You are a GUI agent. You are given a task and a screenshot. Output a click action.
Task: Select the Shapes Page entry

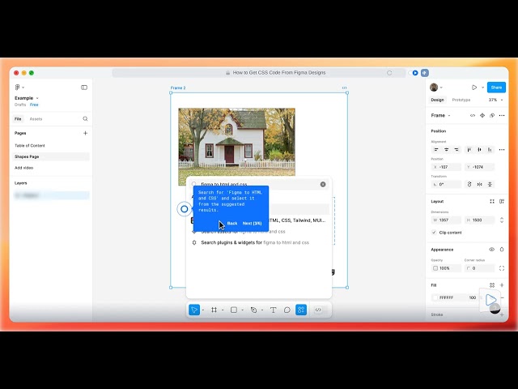(50, 156)
